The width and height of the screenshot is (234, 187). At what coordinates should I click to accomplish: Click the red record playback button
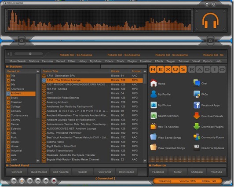pyautogui.click(x=54, y=181)
